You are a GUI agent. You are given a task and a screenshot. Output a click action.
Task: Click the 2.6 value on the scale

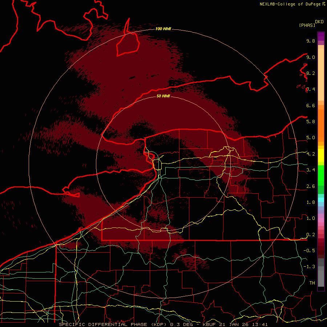pos(311,186)
